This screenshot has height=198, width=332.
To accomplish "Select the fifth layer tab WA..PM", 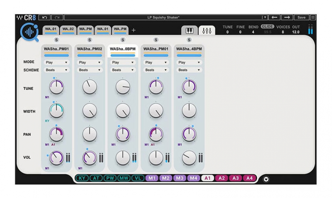I will (x=120, y=30).
